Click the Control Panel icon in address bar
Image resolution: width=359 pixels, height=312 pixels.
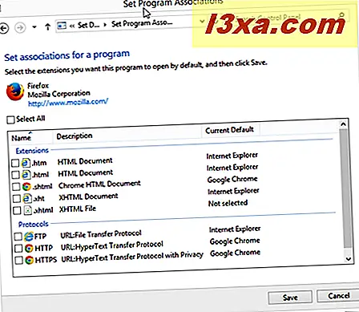point(62,26)
